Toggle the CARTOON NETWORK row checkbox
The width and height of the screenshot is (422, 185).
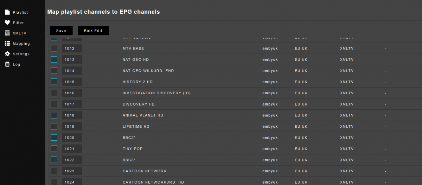(54, 171)
